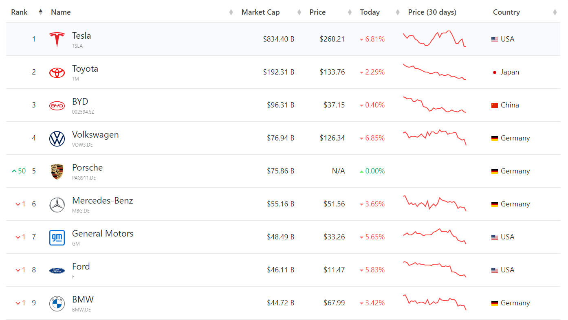Click the Tesla logo icon
The width and height of the screenshot is (568, 320).
(57, 39)
